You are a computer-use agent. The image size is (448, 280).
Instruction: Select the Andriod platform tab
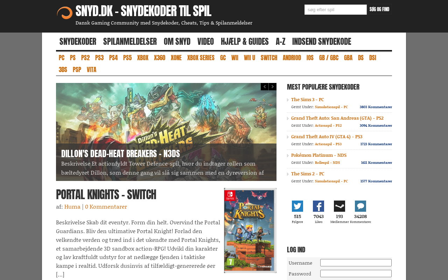[x=292, y=58]
